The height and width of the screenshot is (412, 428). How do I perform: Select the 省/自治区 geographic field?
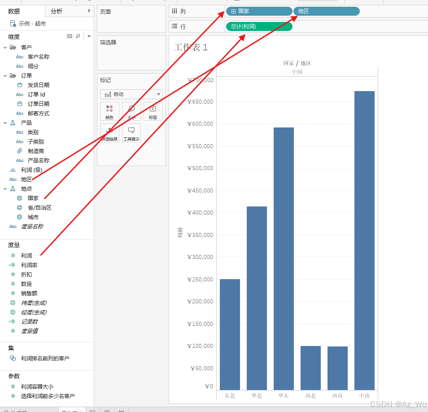(39, 208)
